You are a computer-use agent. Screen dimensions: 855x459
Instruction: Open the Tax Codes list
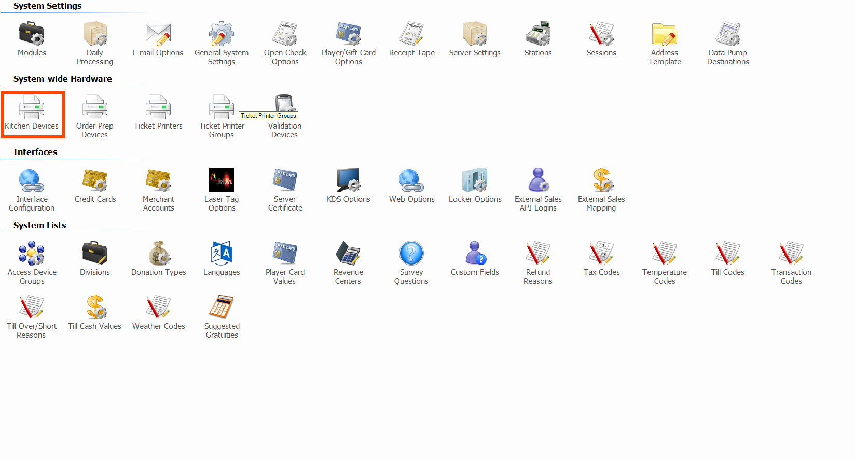pyautogui.click(x=601, y=254)
